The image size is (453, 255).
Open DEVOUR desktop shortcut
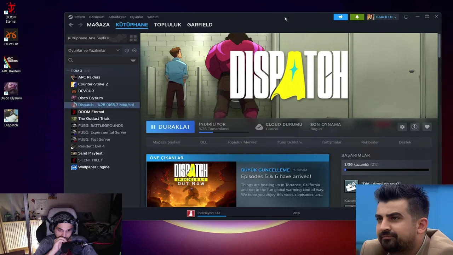coord(11,38)
